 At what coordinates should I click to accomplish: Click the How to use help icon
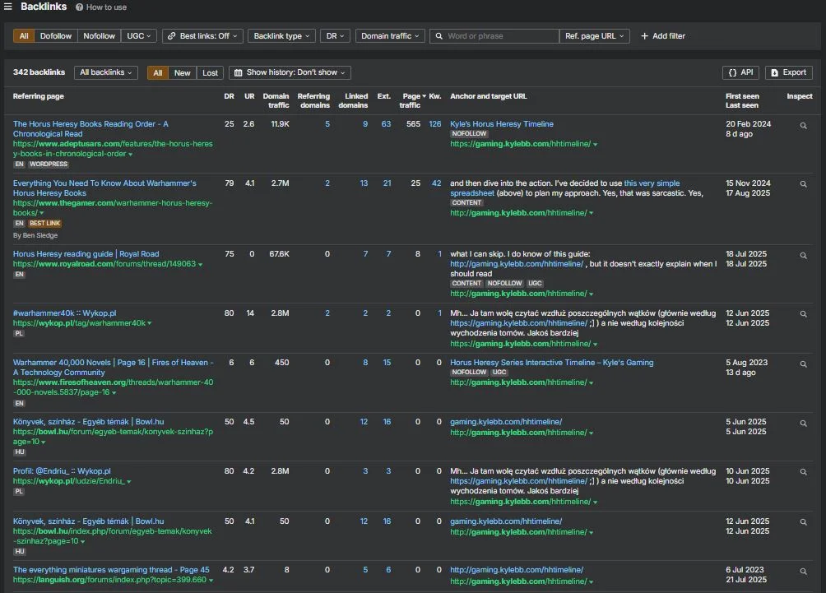(x=79, y=7)
